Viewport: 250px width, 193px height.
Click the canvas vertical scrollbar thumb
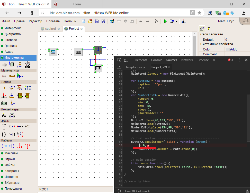pos(194,45)
